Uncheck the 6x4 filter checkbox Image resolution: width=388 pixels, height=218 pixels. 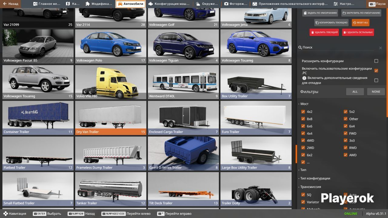[x=346, y=126]
